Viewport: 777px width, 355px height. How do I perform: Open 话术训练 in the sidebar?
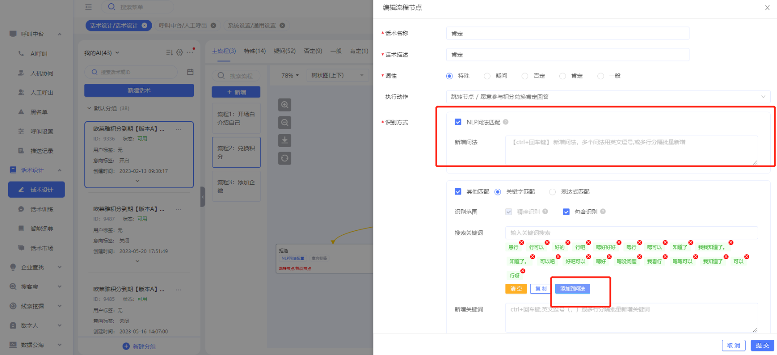41,209
